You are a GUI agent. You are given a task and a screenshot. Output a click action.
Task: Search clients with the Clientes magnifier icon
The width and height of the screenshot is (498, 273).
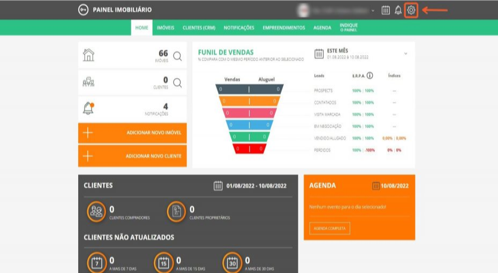pyautogui.click(x=177, y=82)
